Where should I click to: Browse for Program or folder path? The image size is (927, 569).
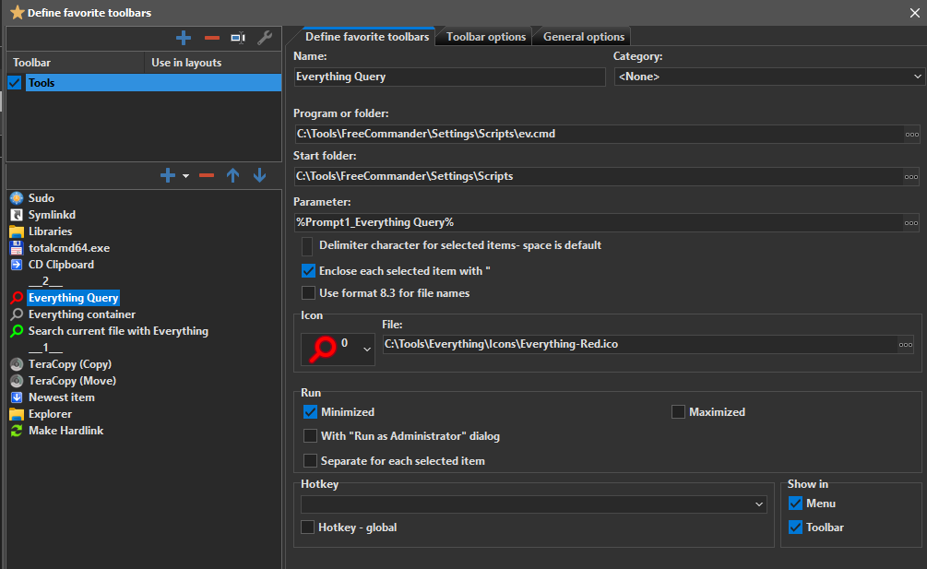pyautogui.click(x=911, y=134)
